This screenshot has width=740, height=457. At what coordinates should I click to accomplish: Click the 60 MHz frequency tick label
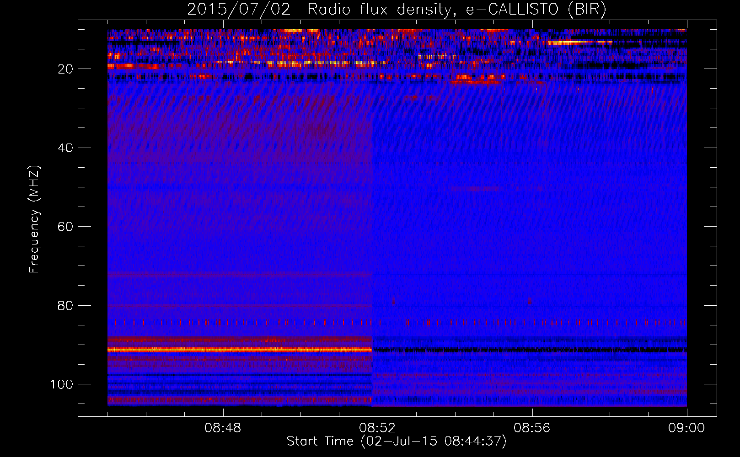(x=66, y=227)
